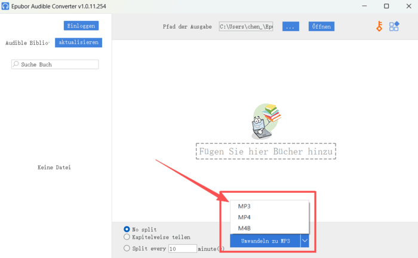Viewport: 418px width, 258px height.
Task: Click the 'Audible Biblio' label
Action: coord(27,42)
